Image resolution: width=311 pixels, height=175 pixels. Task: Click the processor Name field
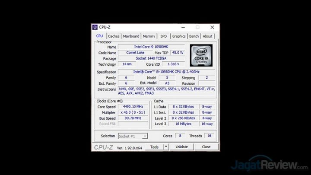pos(151,47)
